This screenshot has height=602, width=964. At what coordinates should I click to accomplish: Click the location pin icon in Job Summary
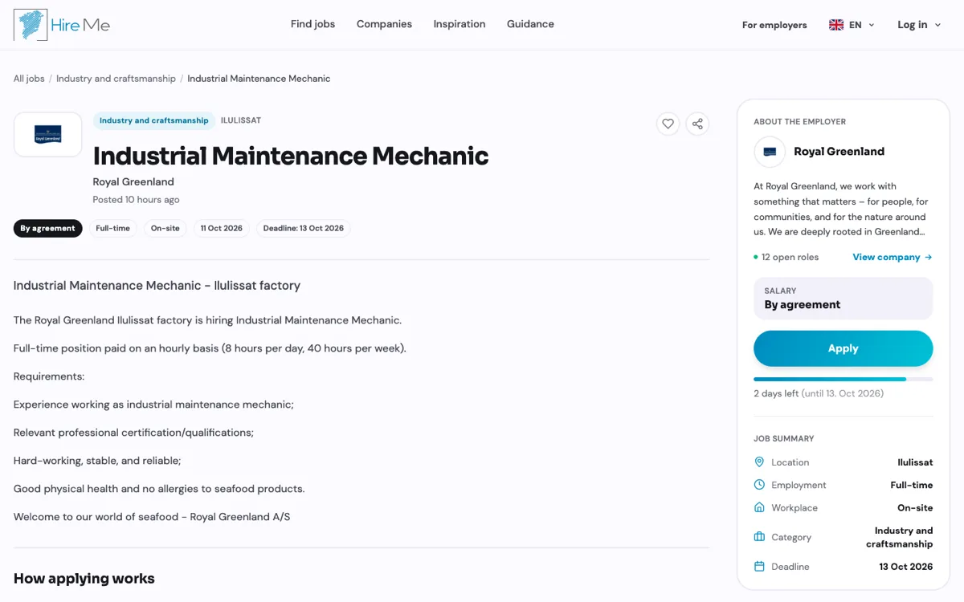click(x=759, y=462)
